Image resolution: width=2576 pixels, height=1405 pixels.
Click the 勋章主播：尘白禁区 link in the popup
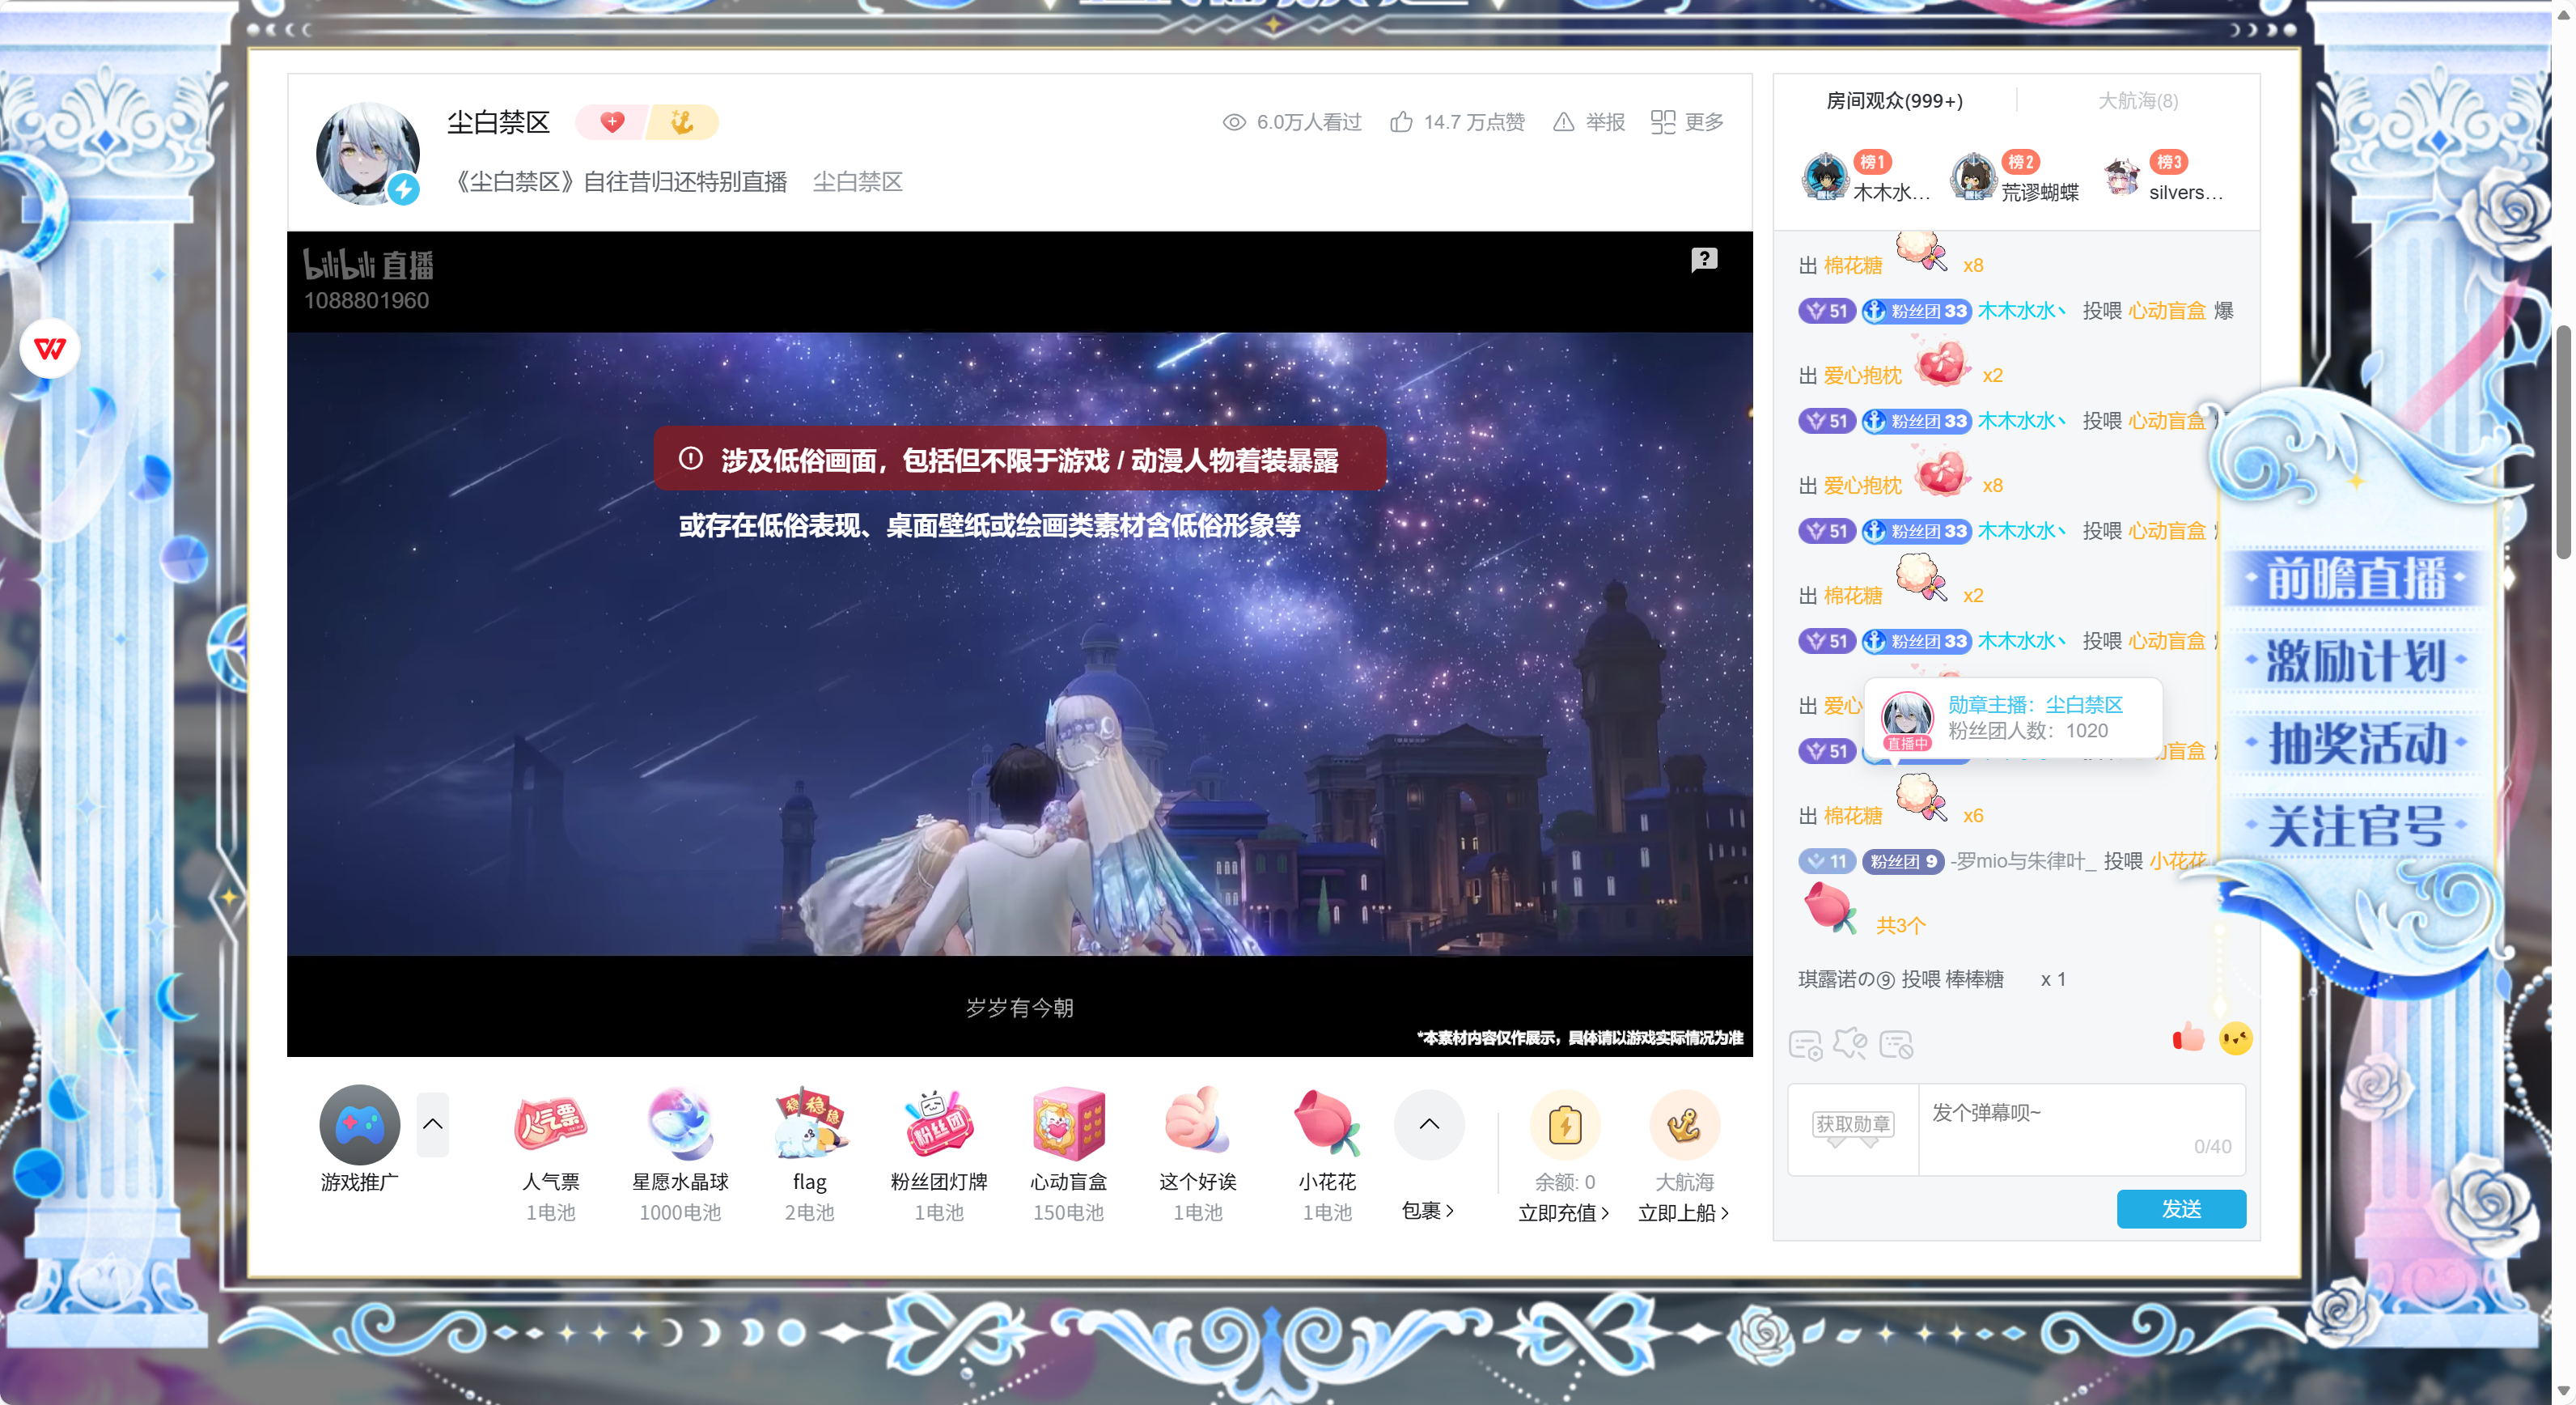[x=2035, y=705]
